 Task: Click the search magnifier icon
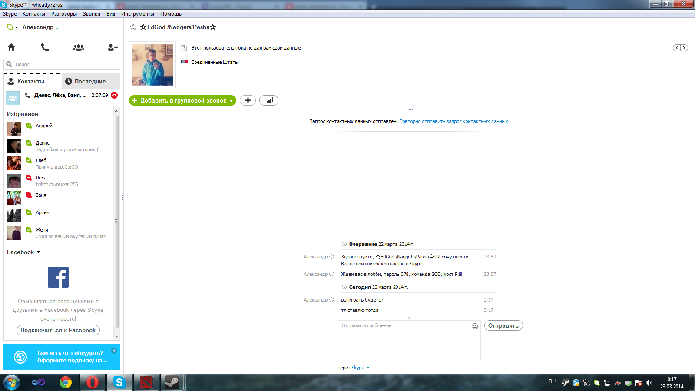pyautogui.click(x=9, y=64)
